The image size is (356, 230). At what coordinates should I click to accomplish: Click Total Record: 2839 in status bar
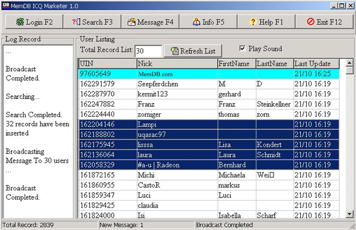tap(28, 225)
